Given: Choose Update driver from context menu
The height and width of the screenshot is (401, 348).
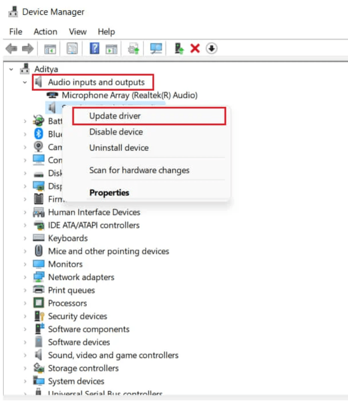Looking at the screenshot, I should (149, 116).
